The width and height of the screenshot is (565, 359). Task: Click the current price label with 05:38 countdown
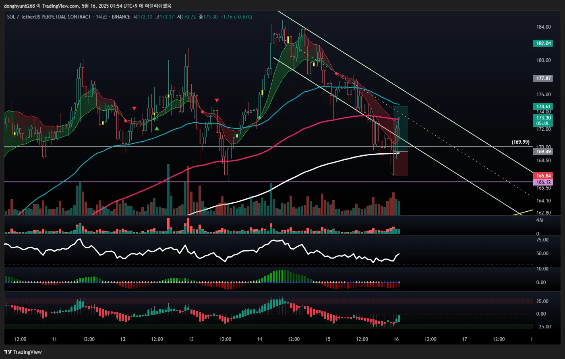click(x=543, y=121)
